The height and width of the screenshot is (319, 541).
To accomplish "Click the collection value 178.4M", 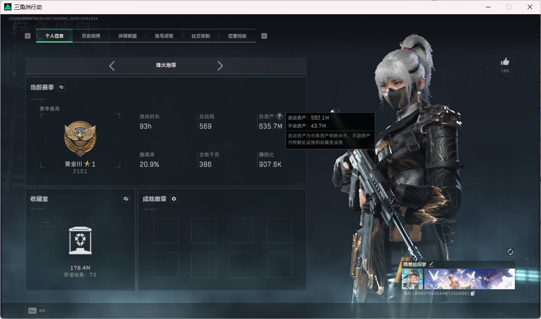I will tap(80, 268).
